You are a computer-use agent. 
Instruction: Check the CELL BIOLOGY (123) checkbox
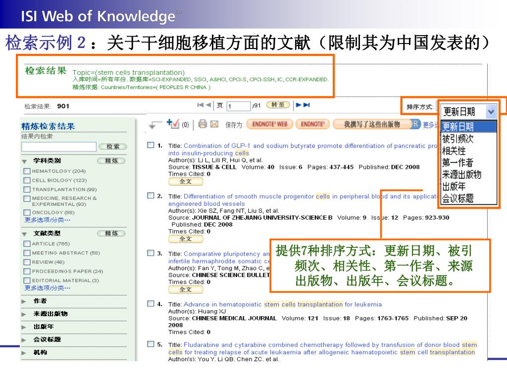pyautogui.click(x=27, y=180)
